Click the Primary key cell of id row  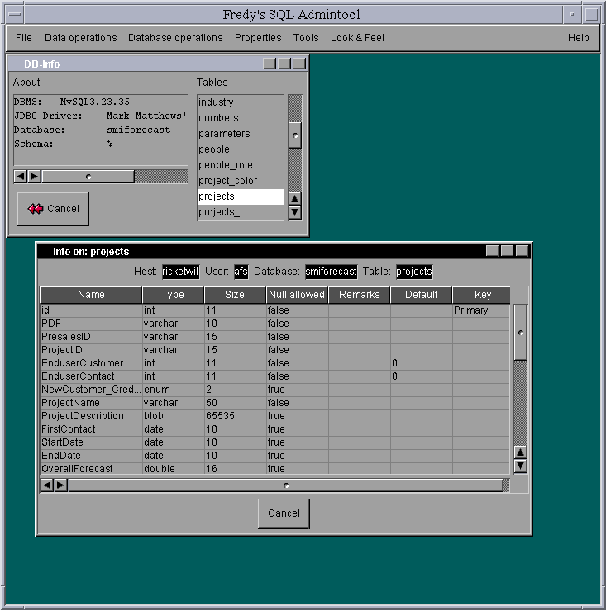tap(481, 310)
